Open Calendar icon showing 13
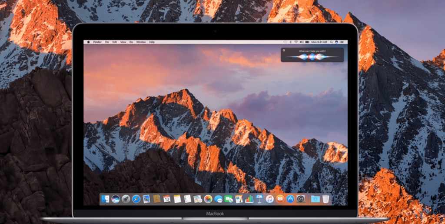 tap(167, 199)
